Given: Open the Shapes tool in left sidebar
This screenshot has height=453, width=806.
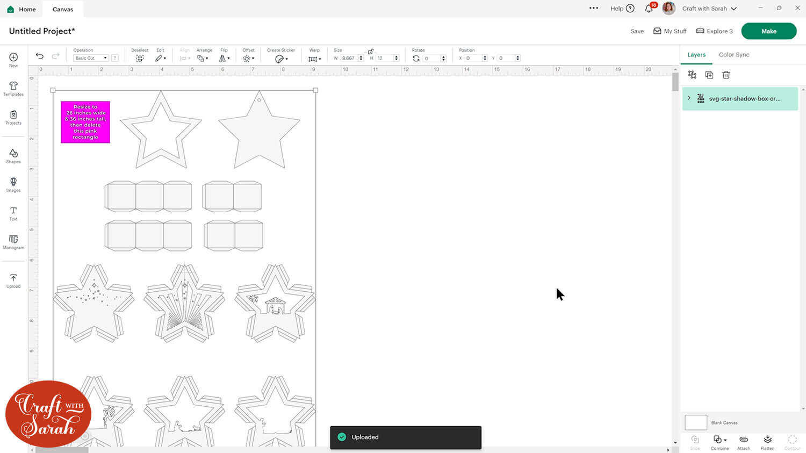Looking at the screenshot, I should (x=13, y=156).
